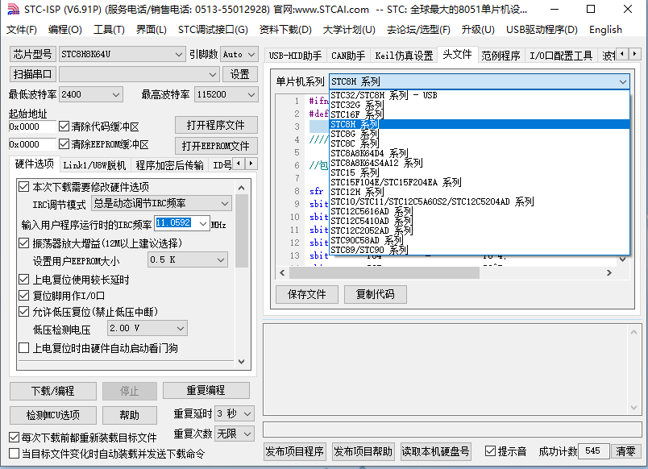
Task: Open chip model STC8H8K64U dropdown
Action: 122,54
